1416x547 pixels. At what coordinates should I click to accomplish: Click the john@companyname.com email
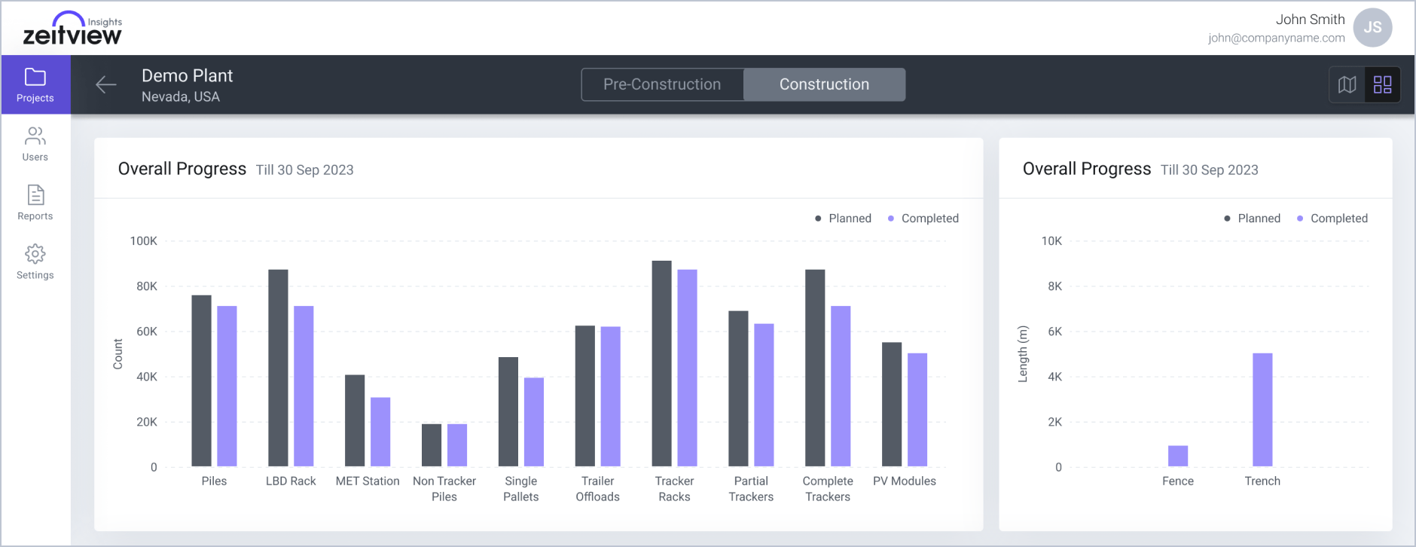point(1276,38)
